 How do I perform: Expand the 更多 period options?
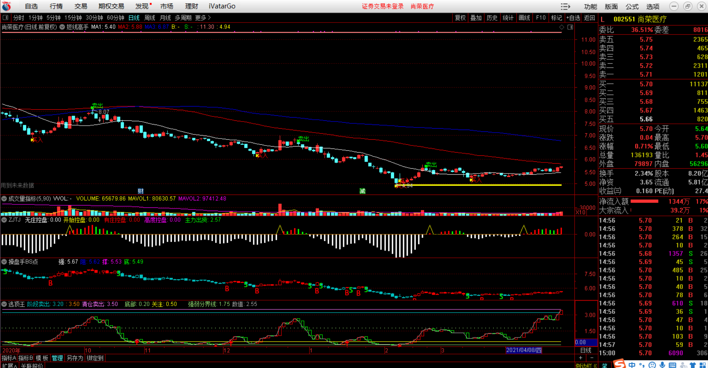coord(203,18)
